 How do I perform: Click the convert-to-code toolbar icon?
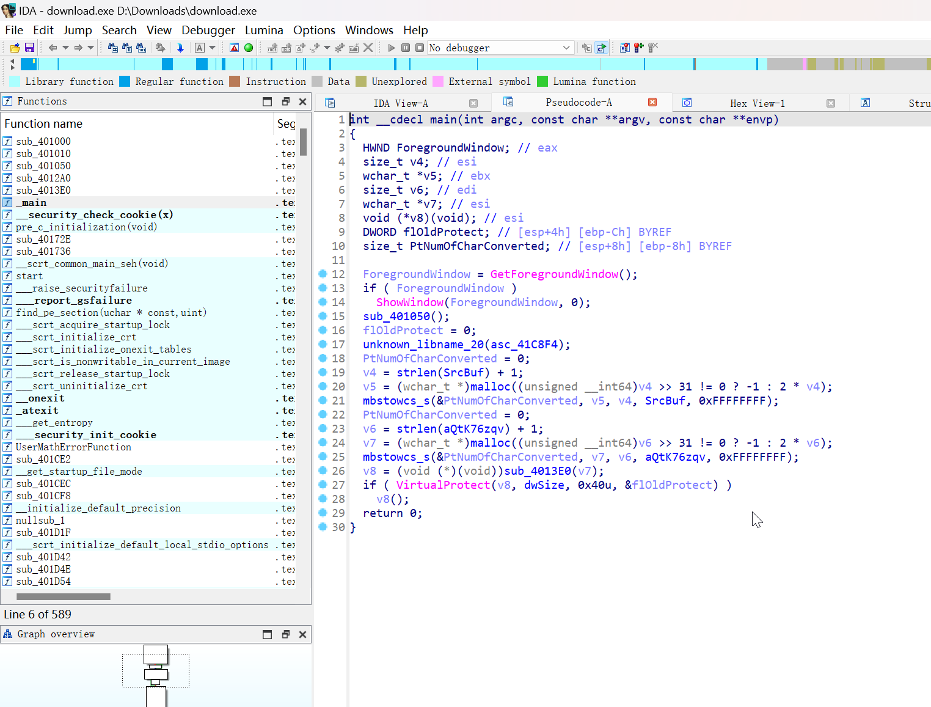click(x=272, y=48)
